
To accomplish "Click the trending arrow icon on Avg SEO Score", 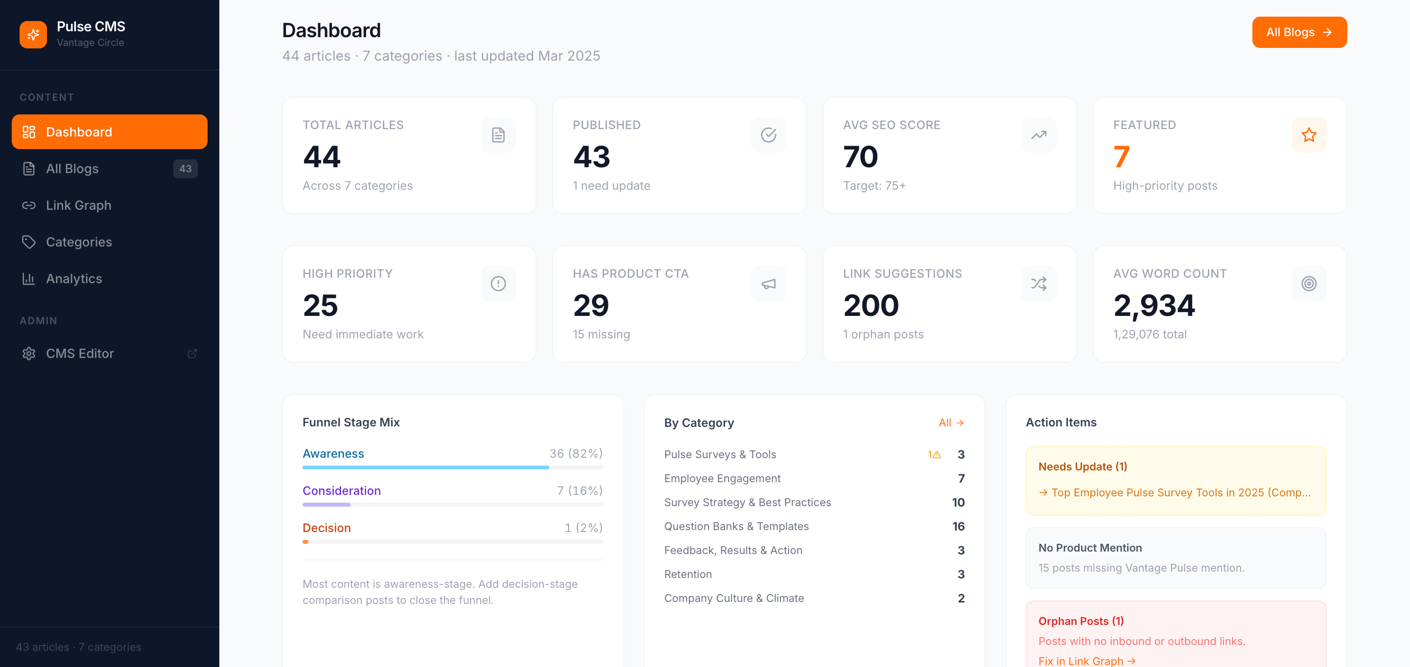I will click(x=1038, y=135).
